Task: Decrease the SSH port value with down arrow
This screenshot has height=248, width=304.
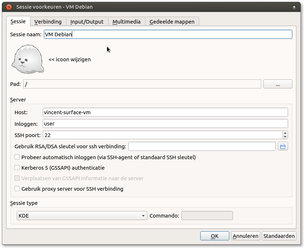Action: pyautogui.click(x=285, y=137)
